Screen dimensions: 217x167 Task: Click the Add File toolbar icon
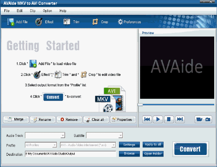click(11, 22)
